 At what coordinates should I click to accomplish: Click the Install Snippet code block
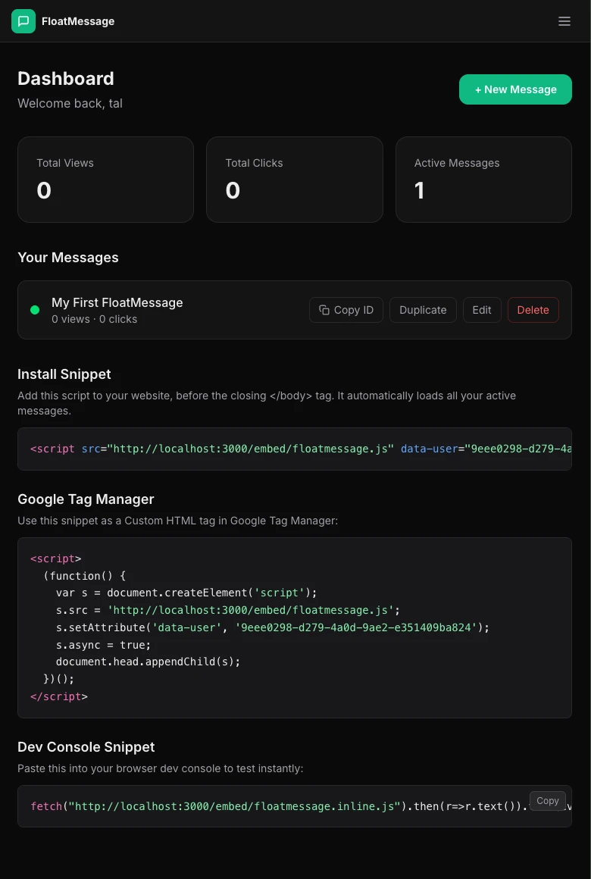(x=295, y=449)
